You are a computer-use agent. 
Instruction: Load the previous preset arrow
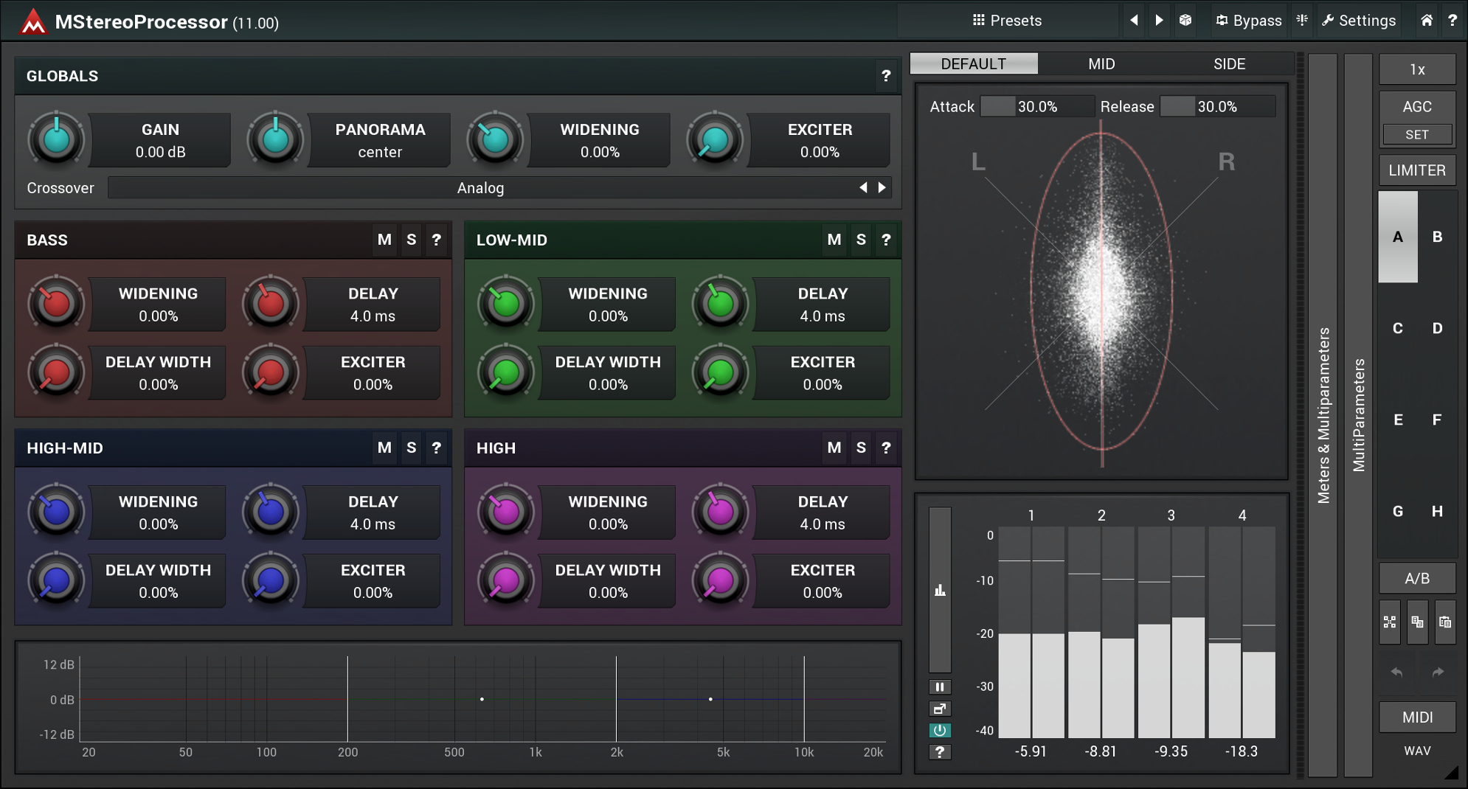pyautogui.click(x=1134, y=21)
